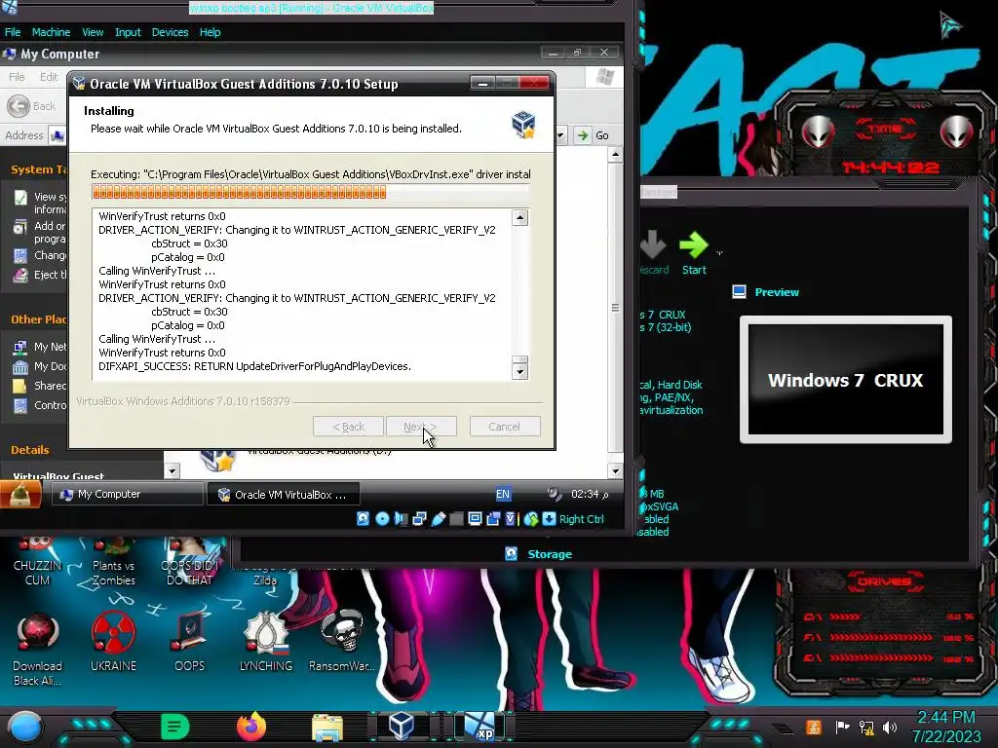Click the Executing VBoxDrvInst.exe status text
998x748 pixels.
[311, 174]
